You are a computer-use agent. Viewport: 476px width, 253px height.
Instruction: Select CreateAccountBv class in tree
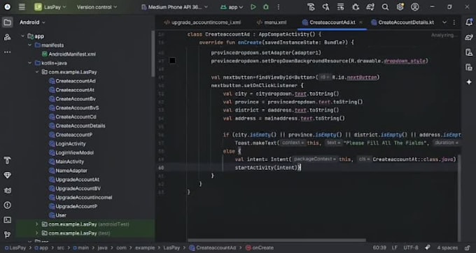tap(72, 99)
